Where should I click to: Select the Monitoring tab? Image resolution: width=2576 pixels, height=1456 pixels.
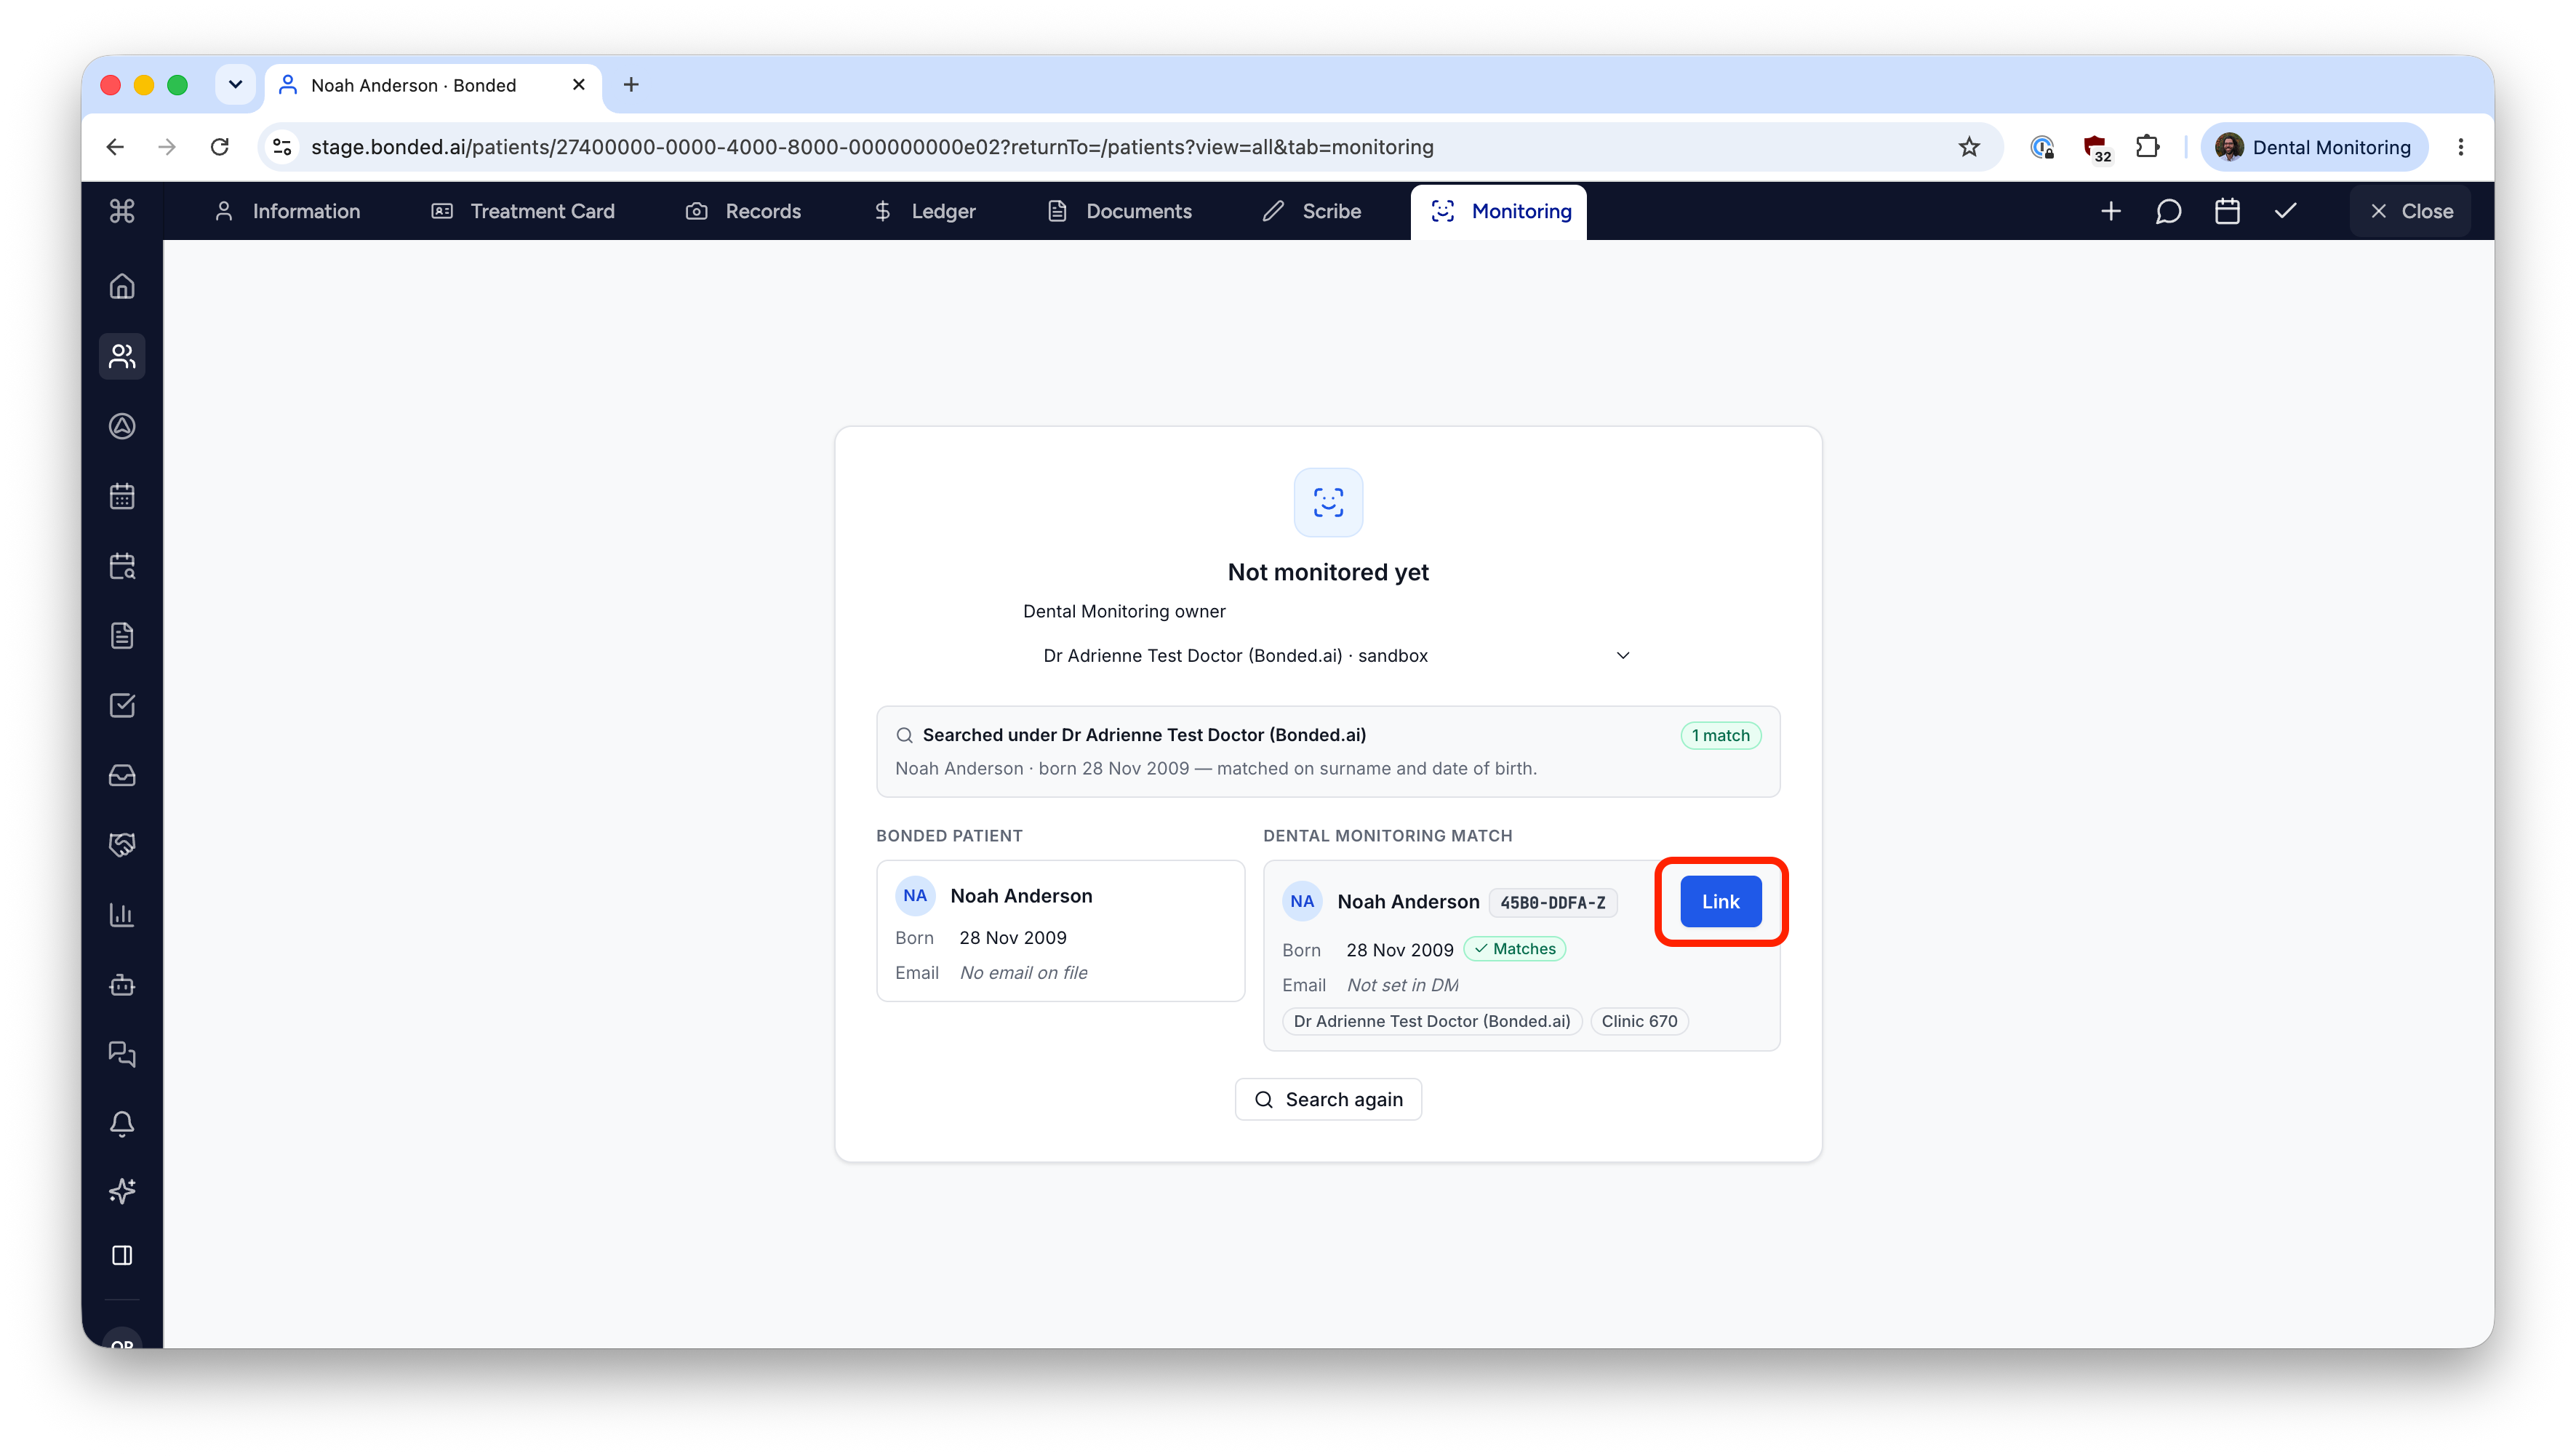click(1499, 211)
